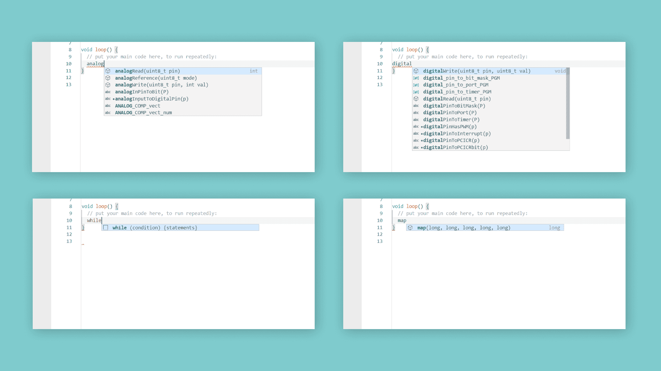This screenshot has height=371, width=661.
Task: Click the cube icon next to analogReference
Action: pos(108,78)
